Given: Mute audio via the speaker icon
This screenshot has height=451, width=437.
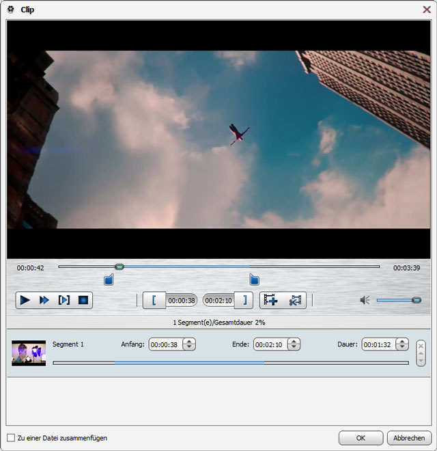Looking at the screenshot, I should [x=365, y=300].
